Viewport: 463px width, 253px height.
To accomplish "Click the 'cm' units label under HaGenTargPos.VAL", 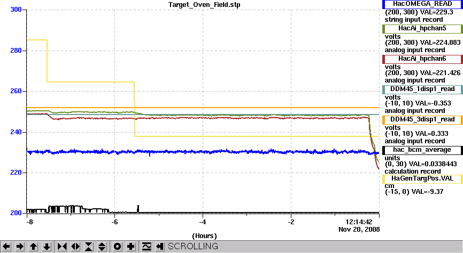I will point(389,186).
